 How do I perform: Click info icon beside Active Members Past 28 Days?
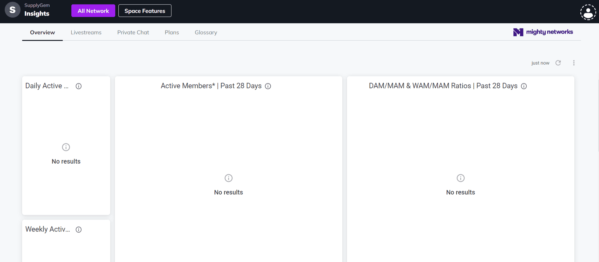point(268,86)
